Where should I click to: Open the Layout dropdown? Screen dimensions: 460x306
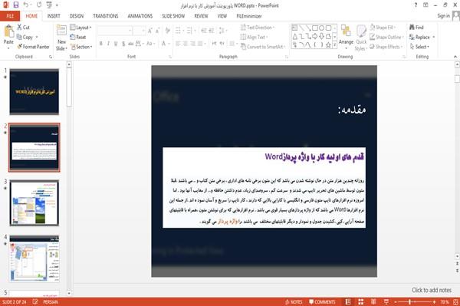click(x=81, y=28)
